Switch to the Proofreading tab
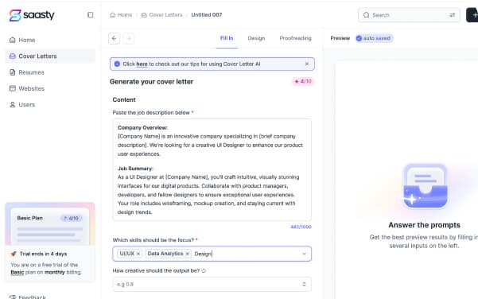Viewport: 478px width, 299px height. coord(295,38)
